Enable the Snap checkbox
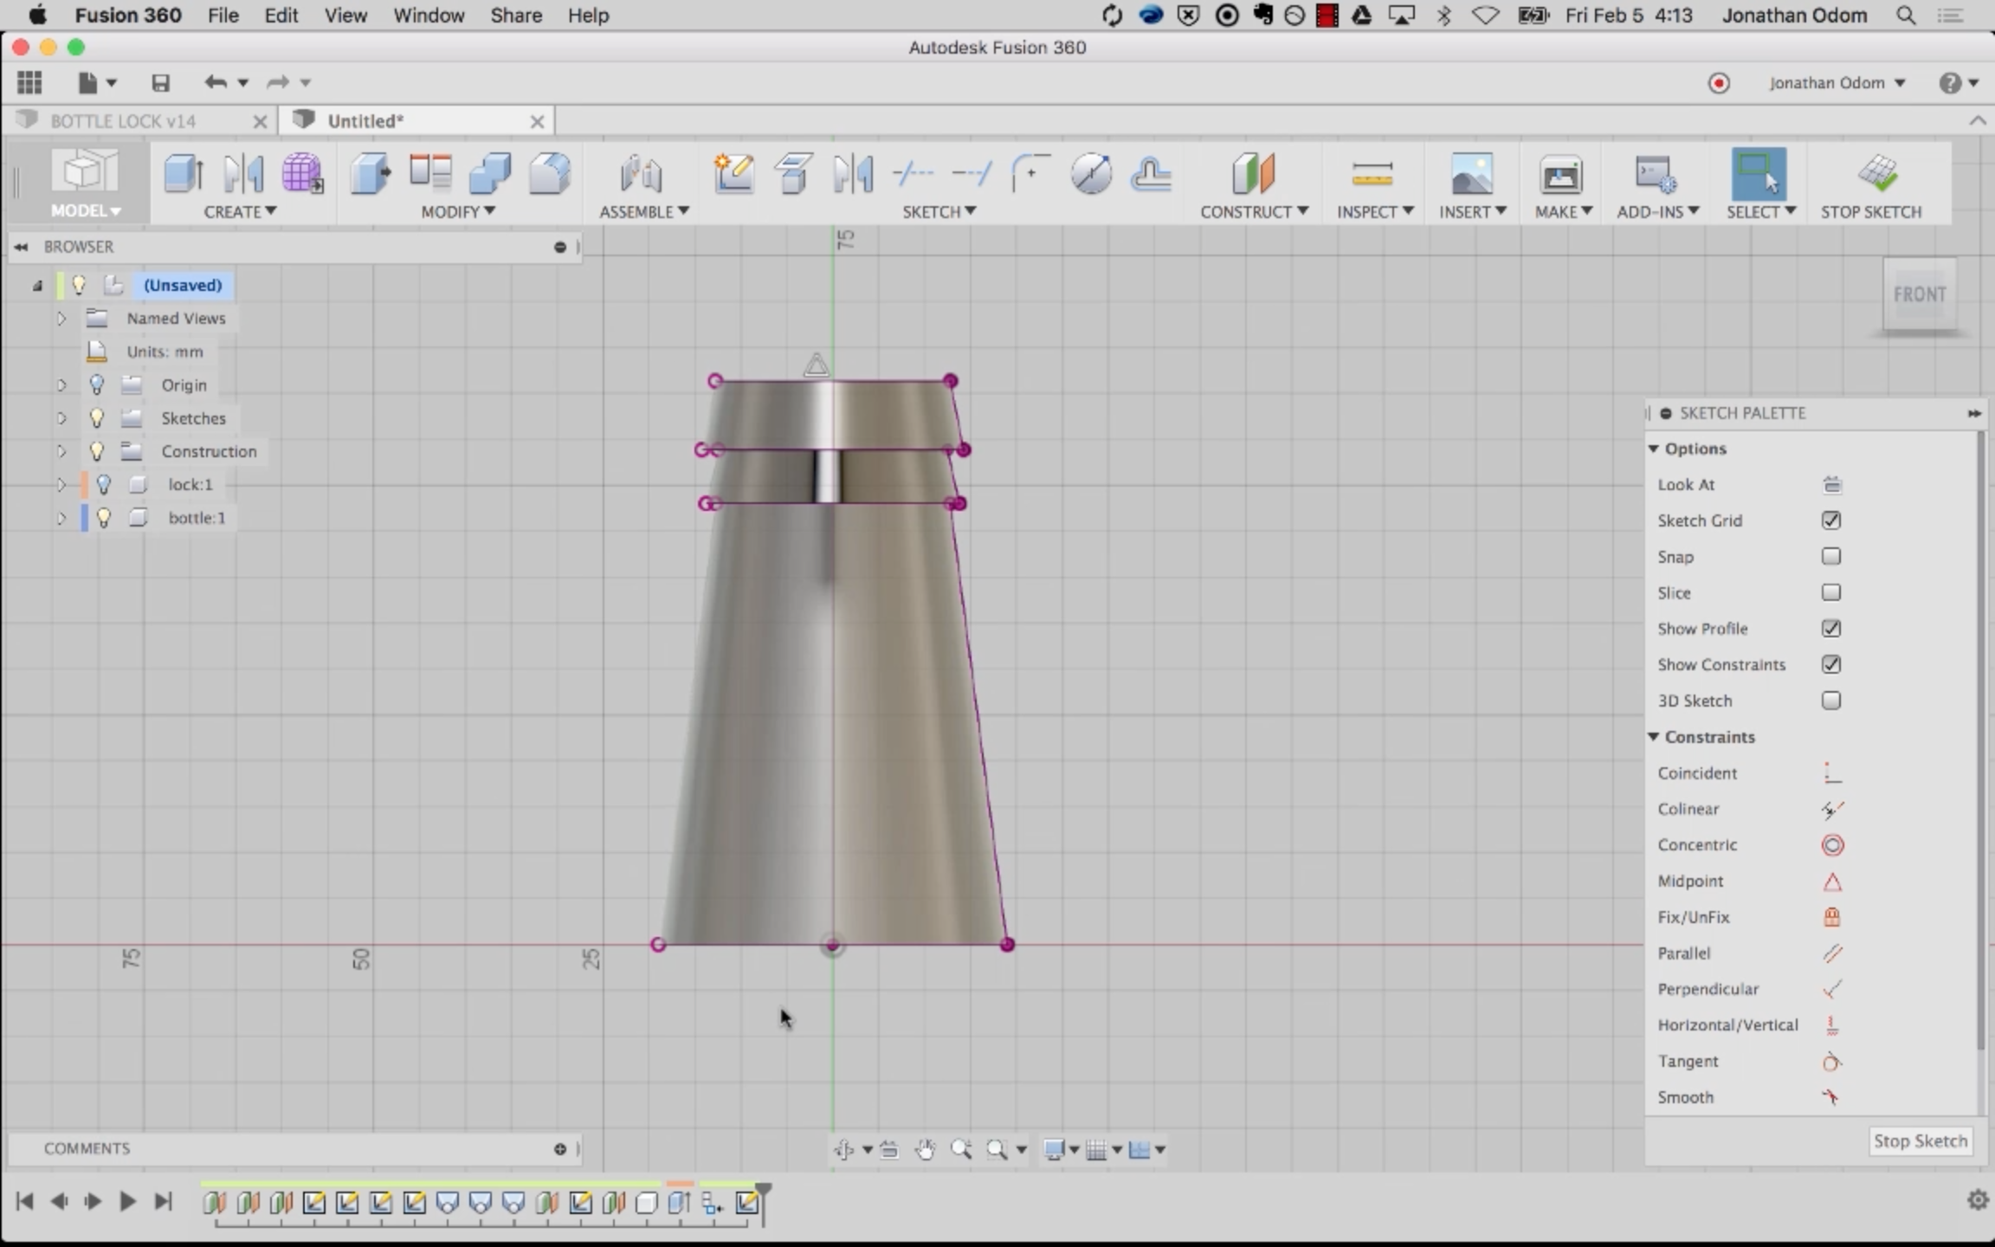The height and width of the screenshot is (1247, 1995). pyautogui.click(x=1830, y=557)
